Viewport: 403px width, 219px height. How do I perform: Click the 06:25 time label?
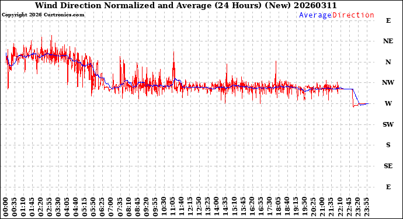click(x=102, y=207)
